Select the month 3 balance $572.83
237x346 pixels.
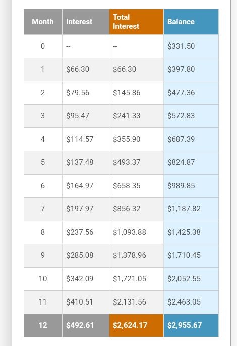[x=191, y=116]
